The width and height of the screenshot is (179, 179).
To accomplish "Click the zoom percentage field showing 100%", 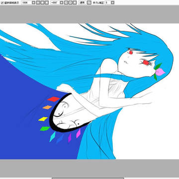I will point(26,2).
